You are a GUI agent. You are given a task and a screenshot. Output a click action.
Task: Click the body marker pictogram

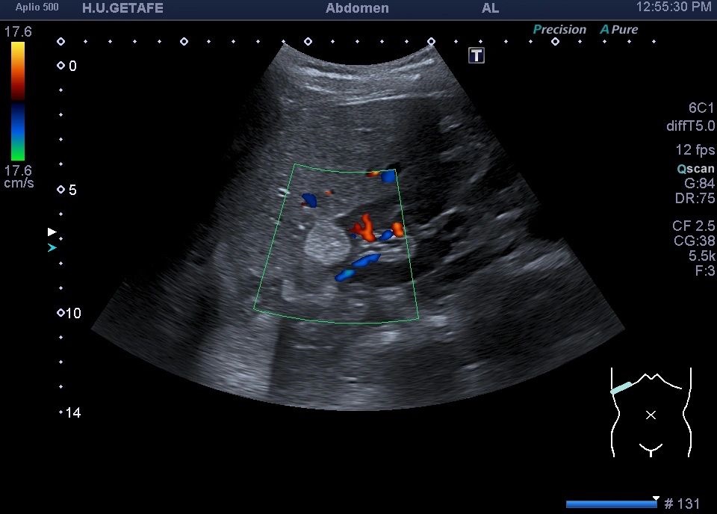(651, 412)
